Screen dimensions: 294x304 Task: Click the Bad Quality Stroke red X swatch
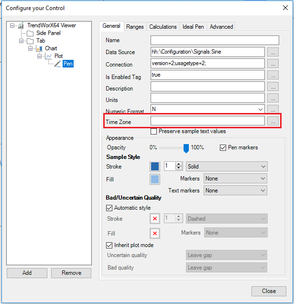[155, 219]
